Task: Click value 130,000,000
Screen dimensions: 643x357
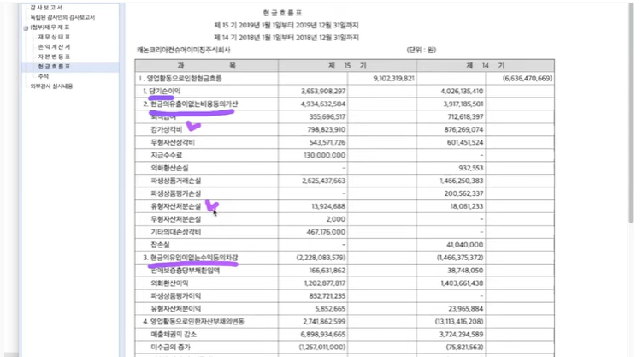Action: coord(325,155)
